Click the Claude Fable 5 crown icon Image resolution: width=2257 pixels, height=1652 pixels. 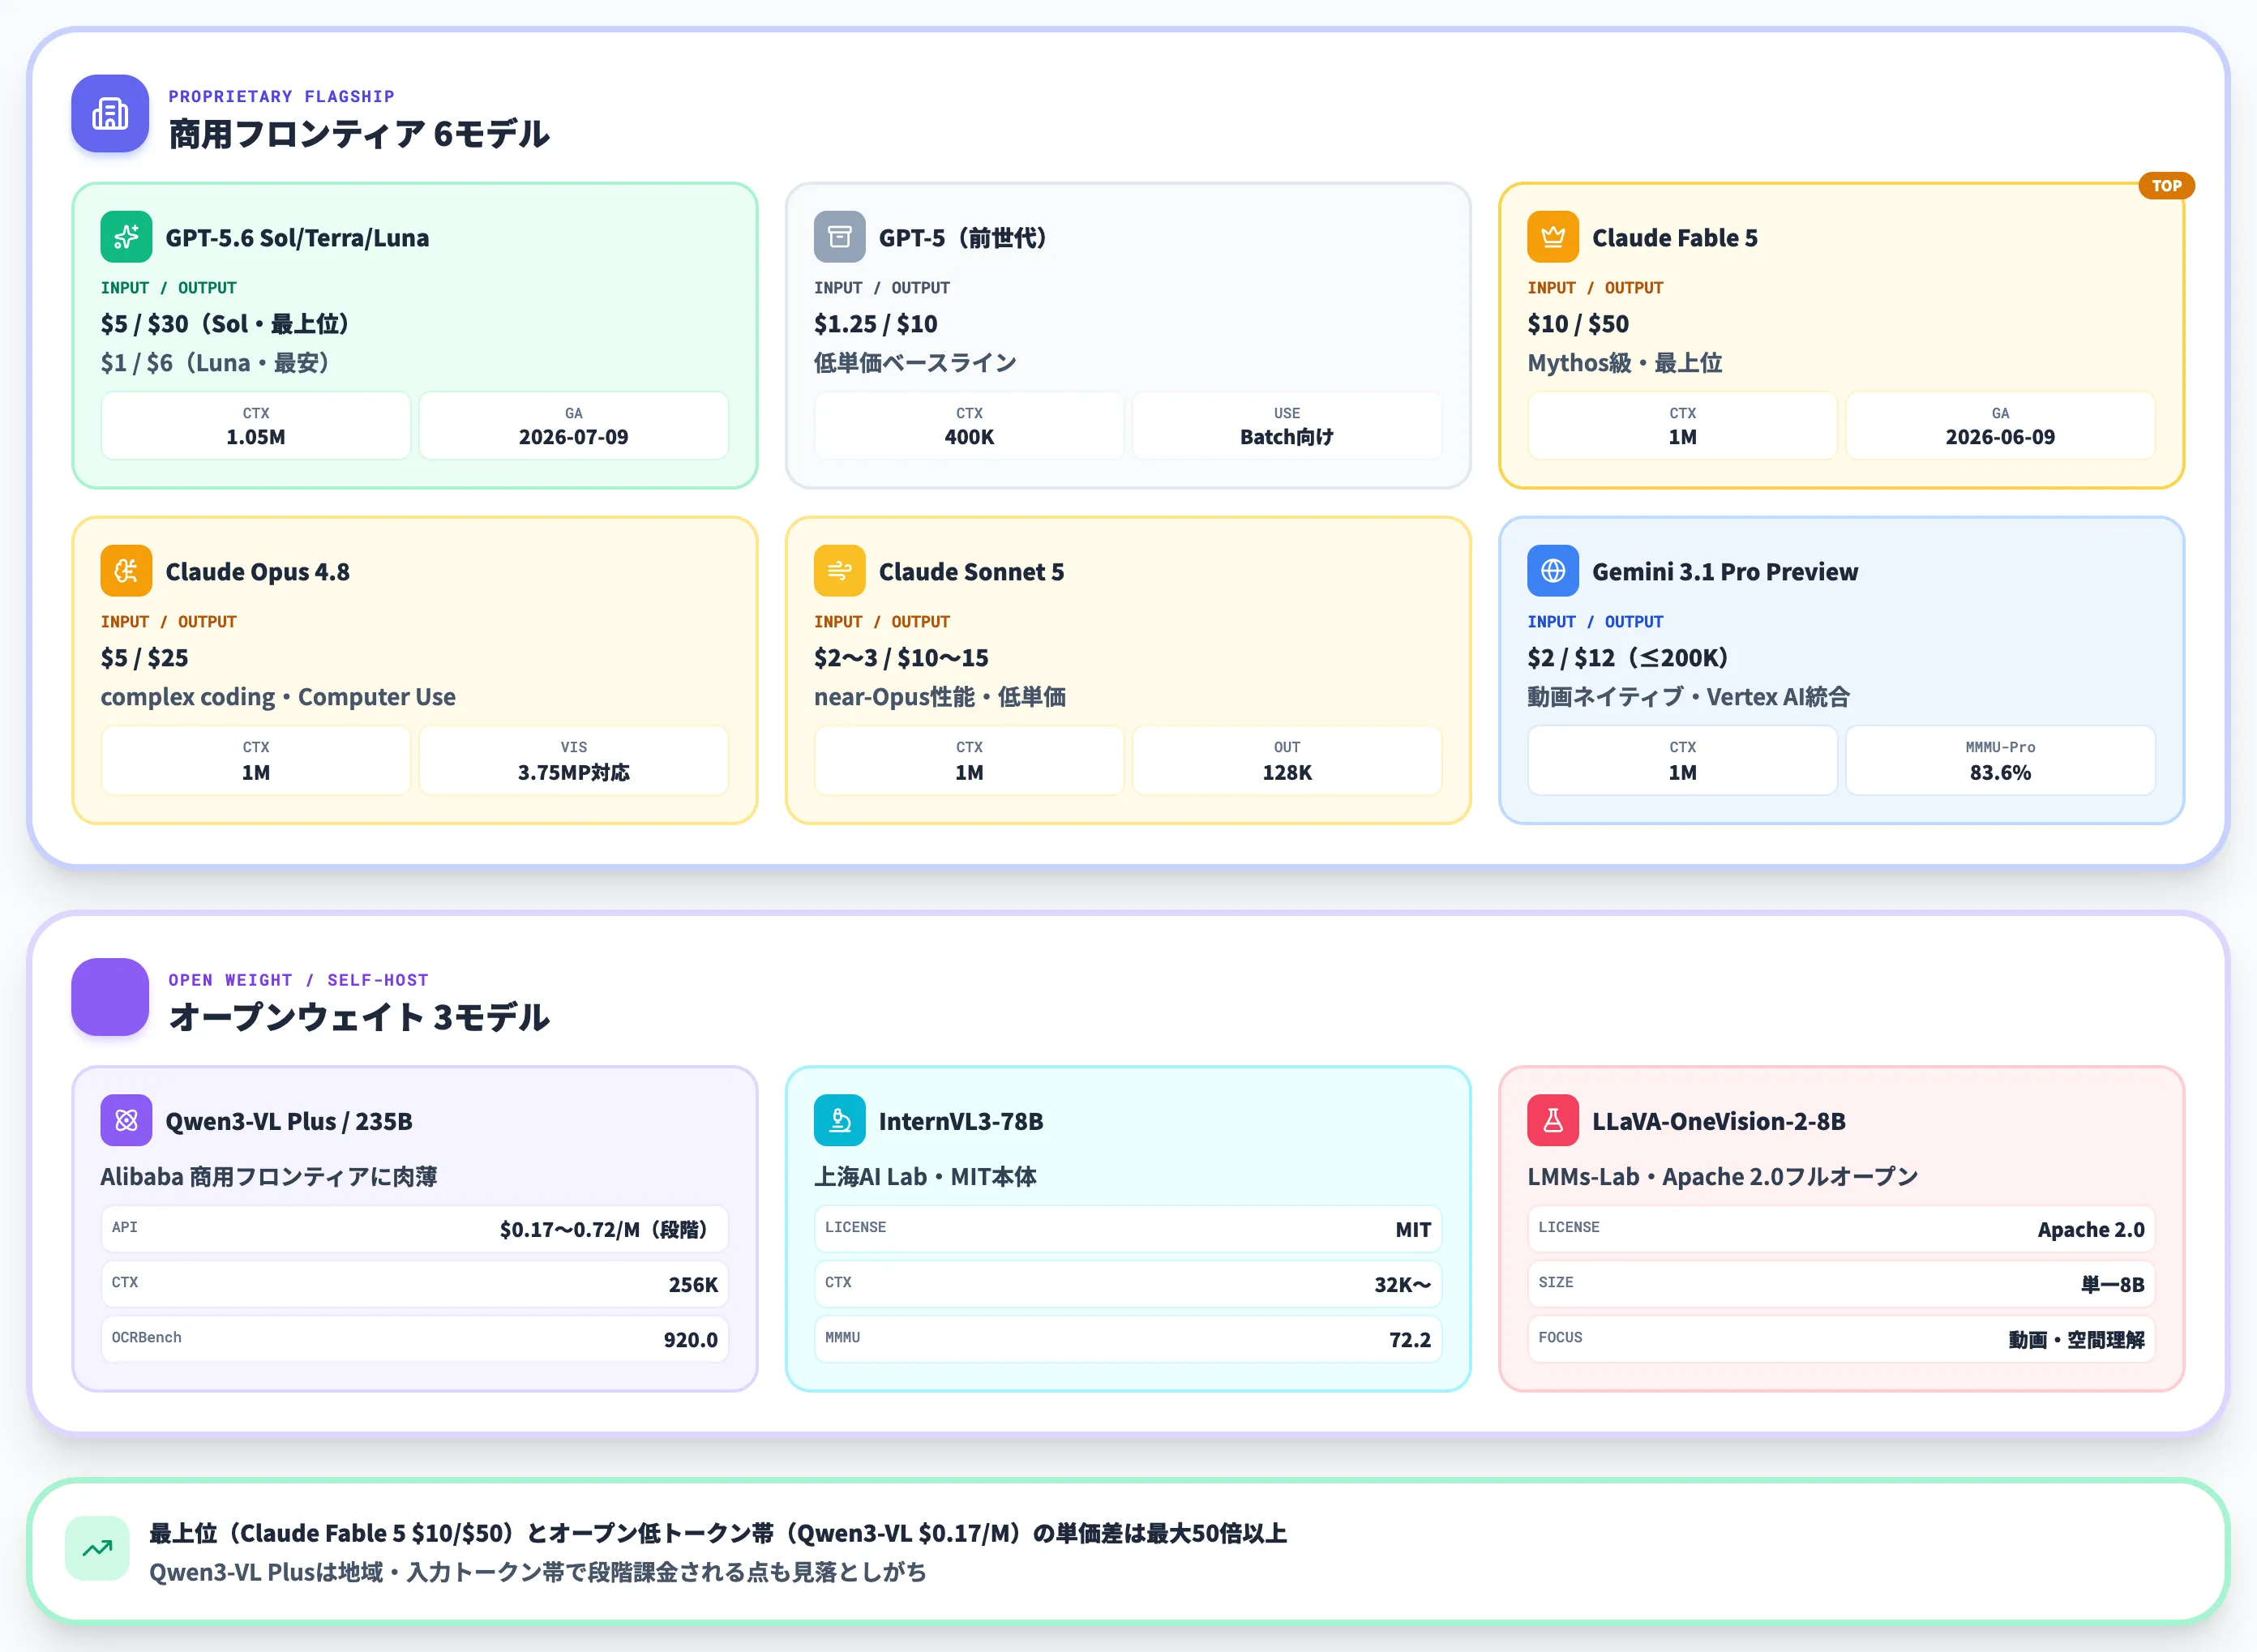(1552, 237)
